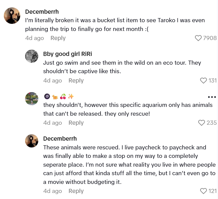Open Decemberrh username on the last reply
Image resolution: width=218 pixels, height=199 pixels.
click(x=60, y=139)
